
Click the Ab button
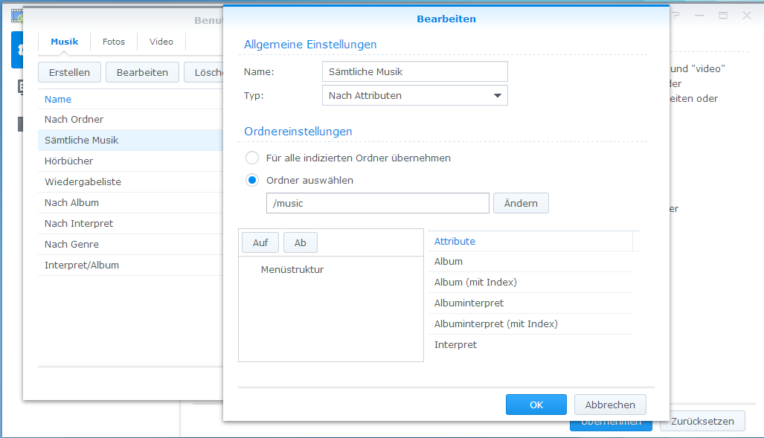click(300, 242)
